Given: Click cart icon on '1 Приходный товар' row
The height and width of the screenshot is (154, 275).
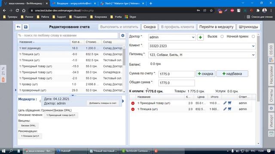Looking at the screenshot, I should tap(229, 103).
